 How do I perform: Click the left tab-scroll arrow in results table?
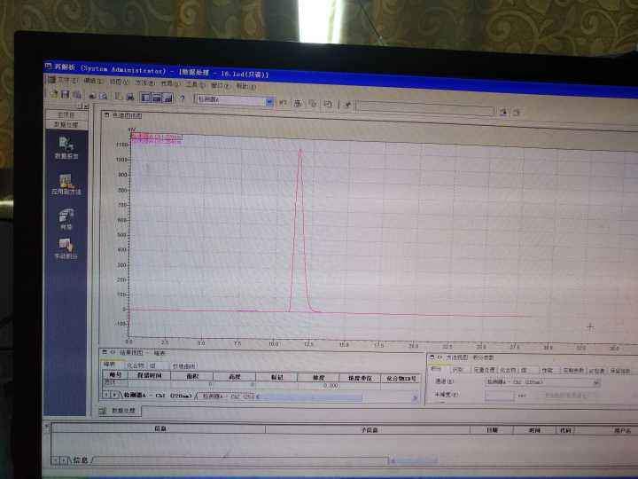click(106, 395)
